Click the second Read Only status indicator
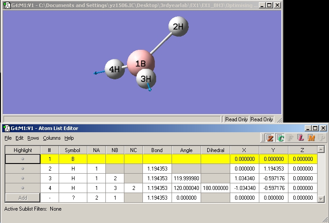This screenshot has width=329, height=223. click(262, 119)
